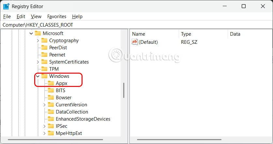Click the IPSec folder icon
Image resolution: width=273 pixels, height=144 pixels.
coord(51,126)
